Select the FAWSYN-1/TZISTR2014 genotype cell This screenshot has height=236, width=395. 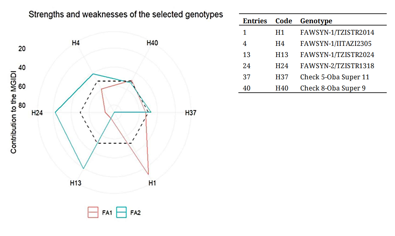point(337,32)
